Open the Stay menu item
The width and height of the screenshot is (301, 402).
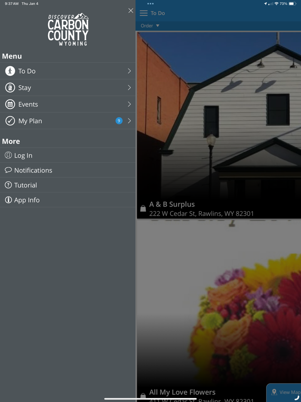68,88
